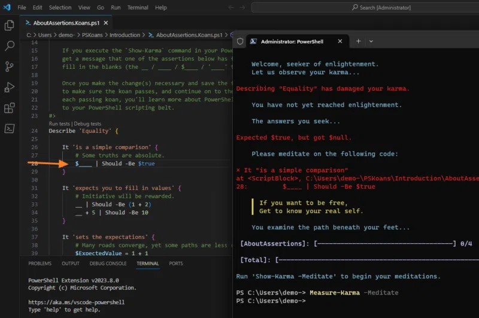Open the Search view in activity bar
The image size is (479, 318).
[x=9, y=46]
